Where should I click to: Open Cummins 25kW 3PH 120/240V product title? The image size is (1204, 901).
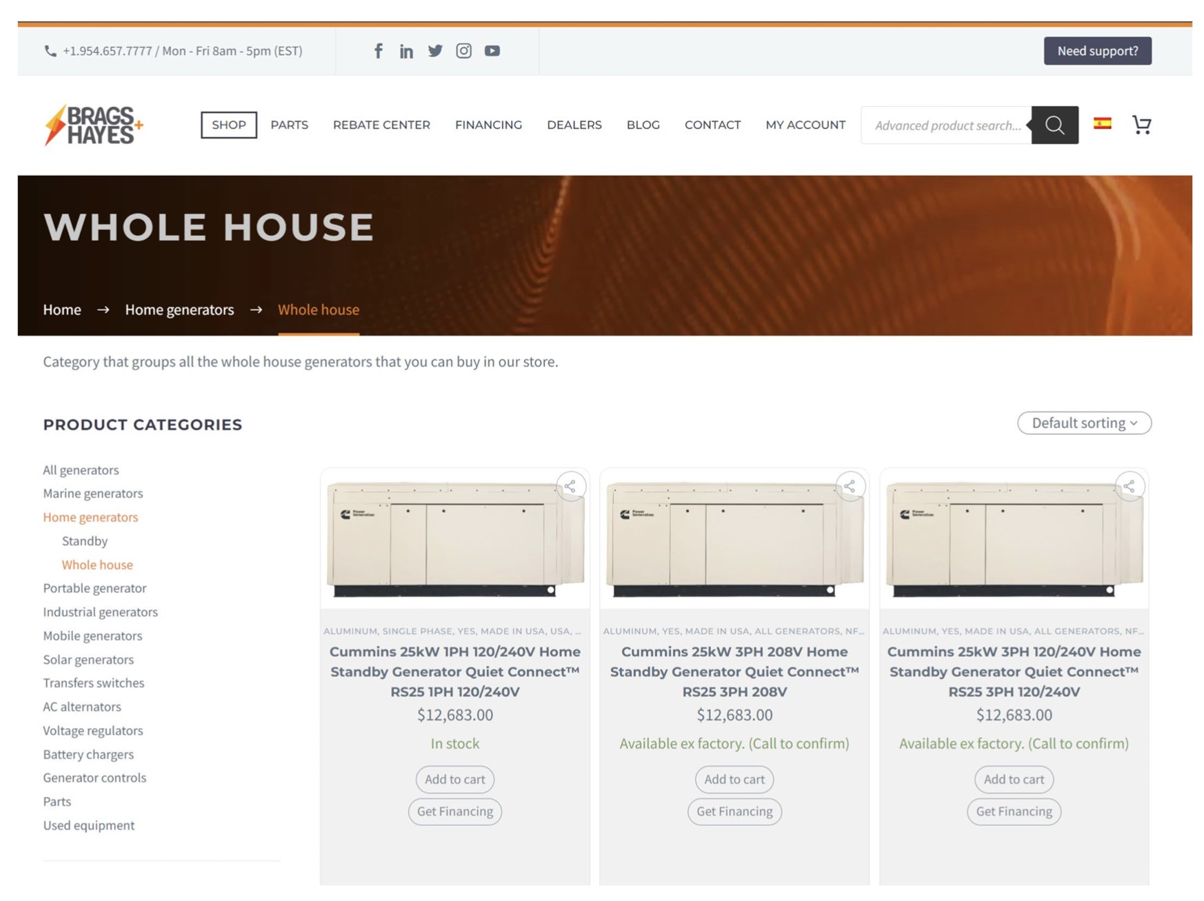[x=1014, y=671]
